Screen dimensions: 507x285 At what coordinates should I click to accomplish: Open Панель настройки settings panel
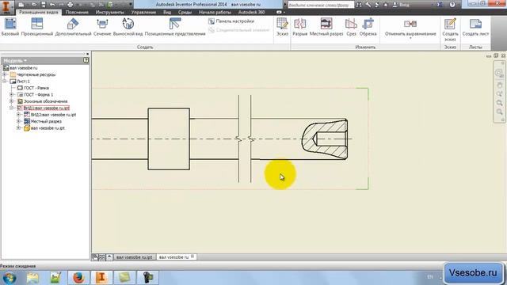(231, 21)
